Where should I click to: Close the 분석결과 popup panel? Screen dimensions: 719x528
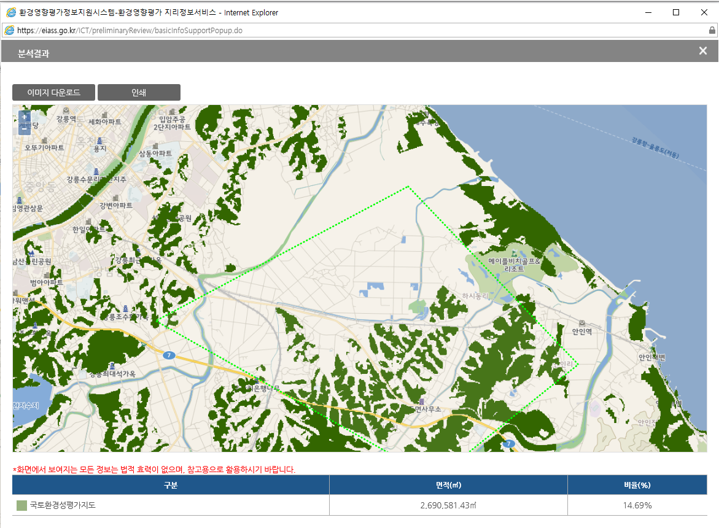click(703, 51)
